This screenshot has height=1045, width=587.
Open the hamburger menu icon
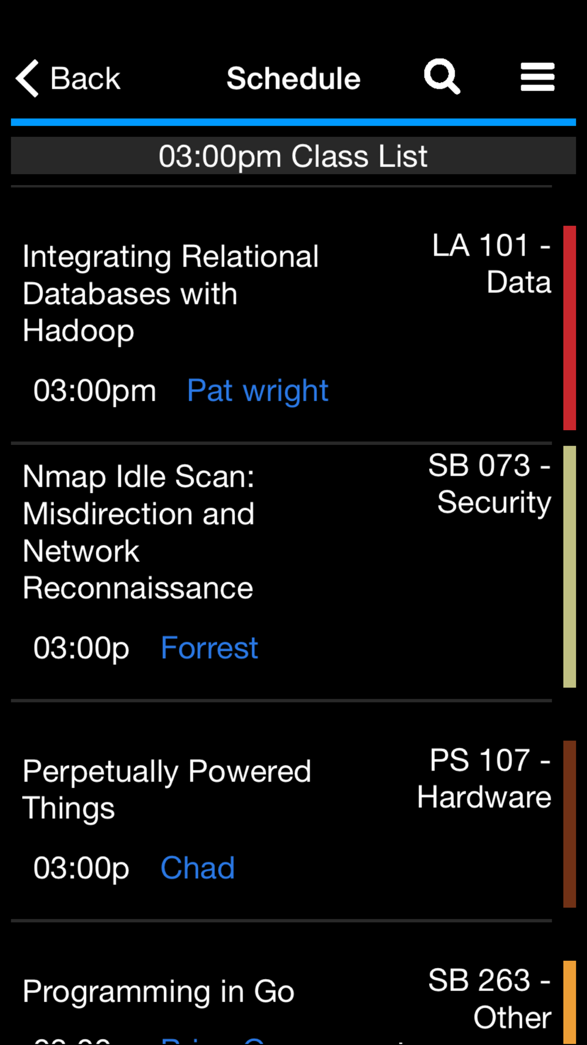(x=537, y=77)
